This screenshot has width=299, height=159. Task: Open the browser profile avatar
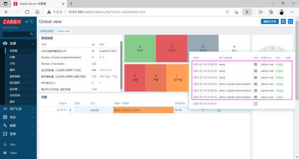pos(282,12)
